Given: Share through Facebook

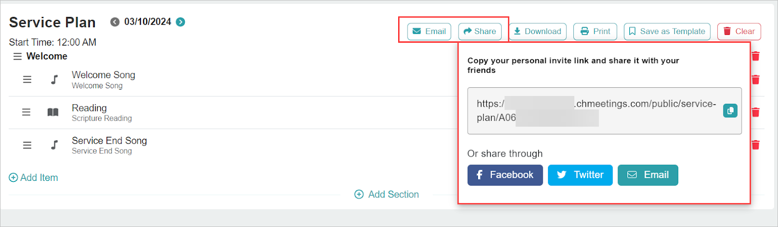Looking at the screenshot, I should point(505,175).
